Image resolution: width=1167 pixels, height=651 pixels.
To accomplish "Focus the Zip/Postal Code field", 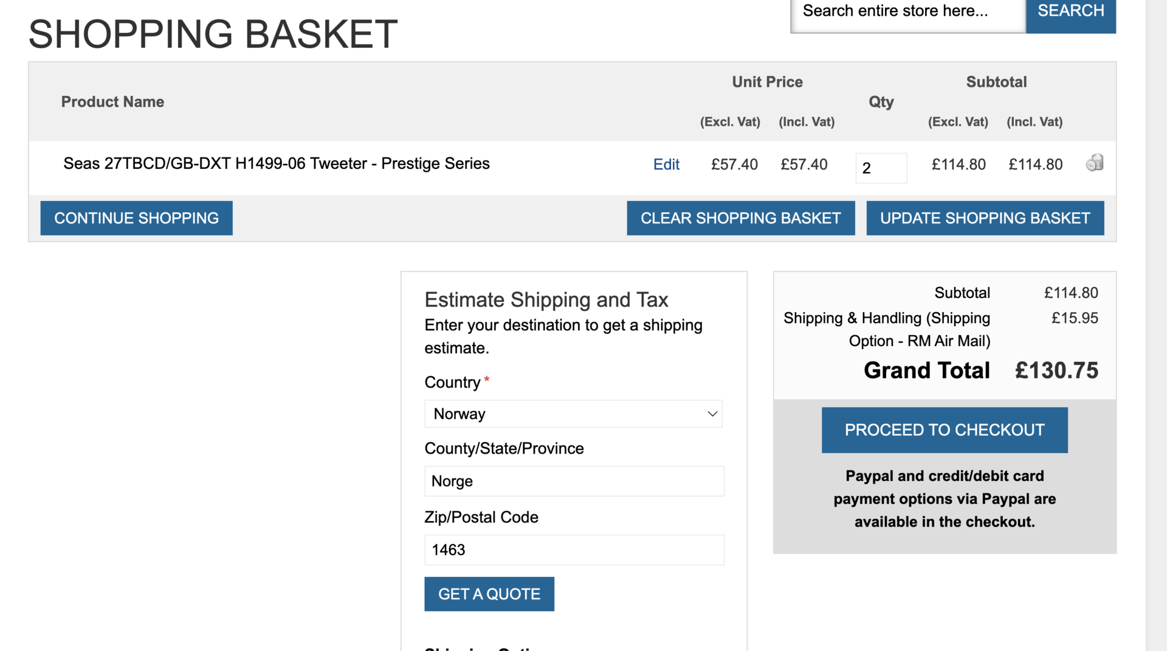I will (574, 550).
